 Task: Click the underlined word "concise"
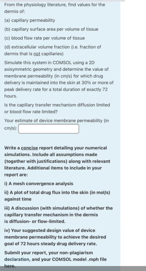[30, 148]
